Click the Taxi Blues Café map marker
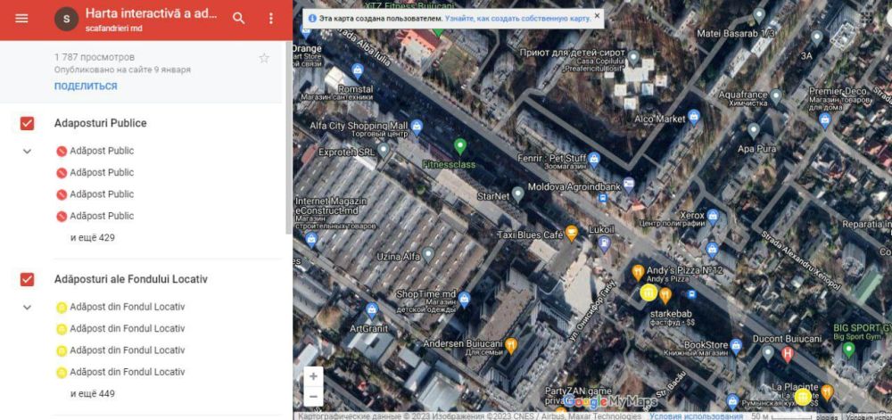 [x=572, y=234]
